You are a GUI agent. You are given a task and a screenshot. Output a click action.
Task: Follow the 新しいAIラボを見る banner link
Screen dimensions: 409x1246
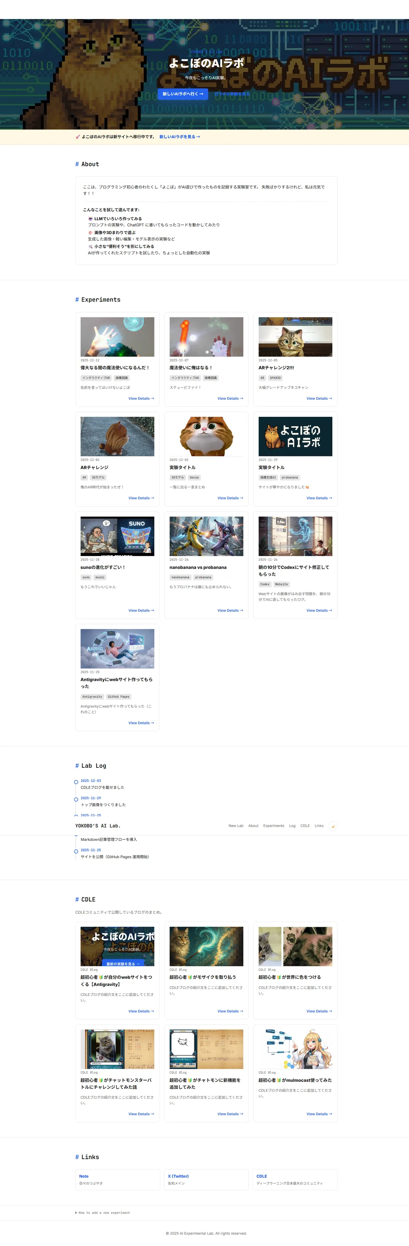[x=180, y=137]
